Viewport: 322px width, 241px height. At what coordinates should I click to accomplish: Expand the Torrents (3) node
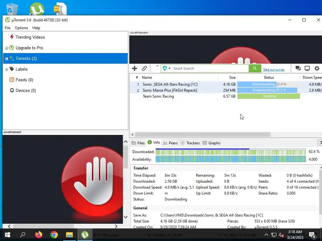pos(7,59)
